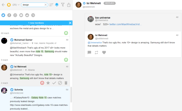Click Twitter badge next to Isi Mehmeti in list

pos(12,67)
